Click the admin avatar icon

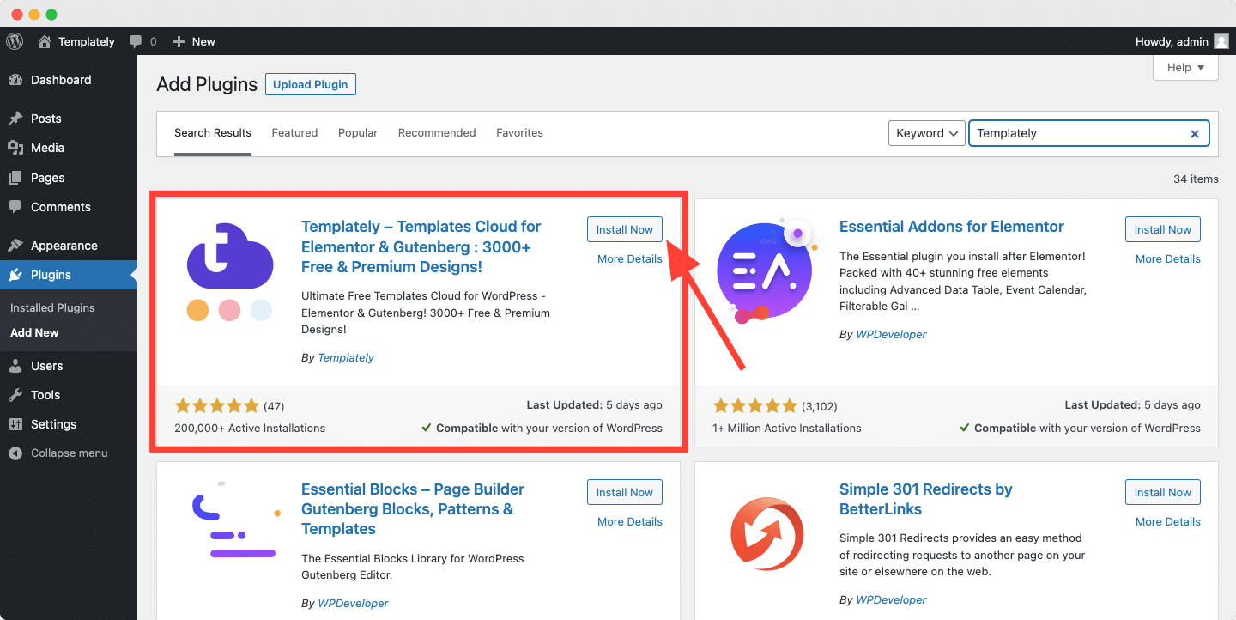tap(1221, 41)
